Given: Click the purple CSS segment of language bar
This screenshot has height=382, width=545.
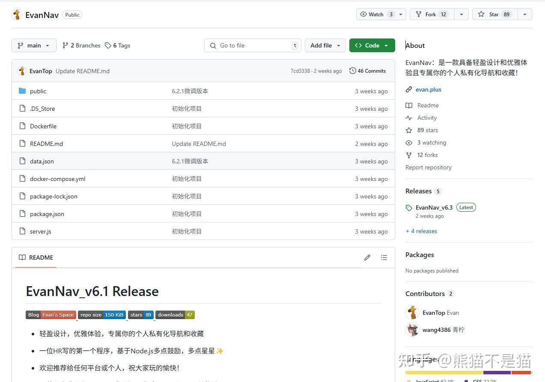Looking at the screenshot, I should tap(497, 373).
